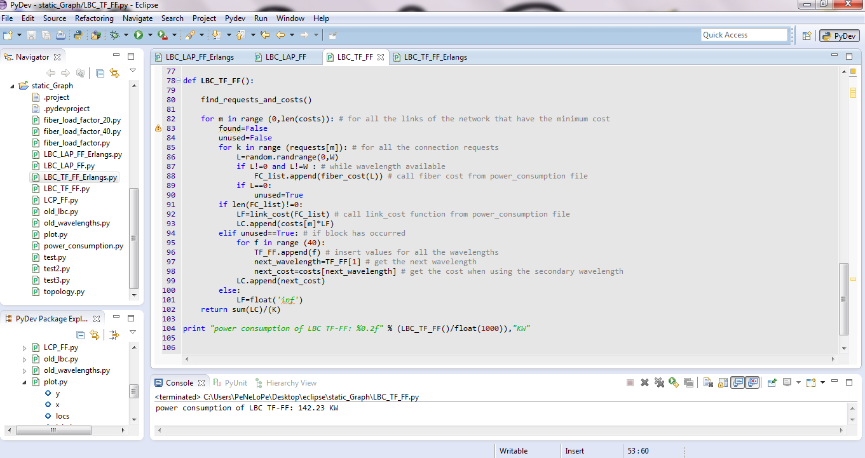The height and width of the screenshot is (458, 865).
Task: Click Open Perspective icon near PyDev
Action: 807,36
